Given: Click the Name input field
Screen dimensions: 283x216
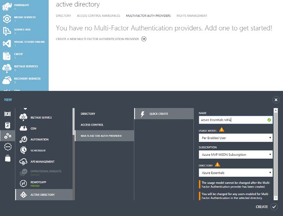Looking at the screenshot, I should (x=233, y=120).
